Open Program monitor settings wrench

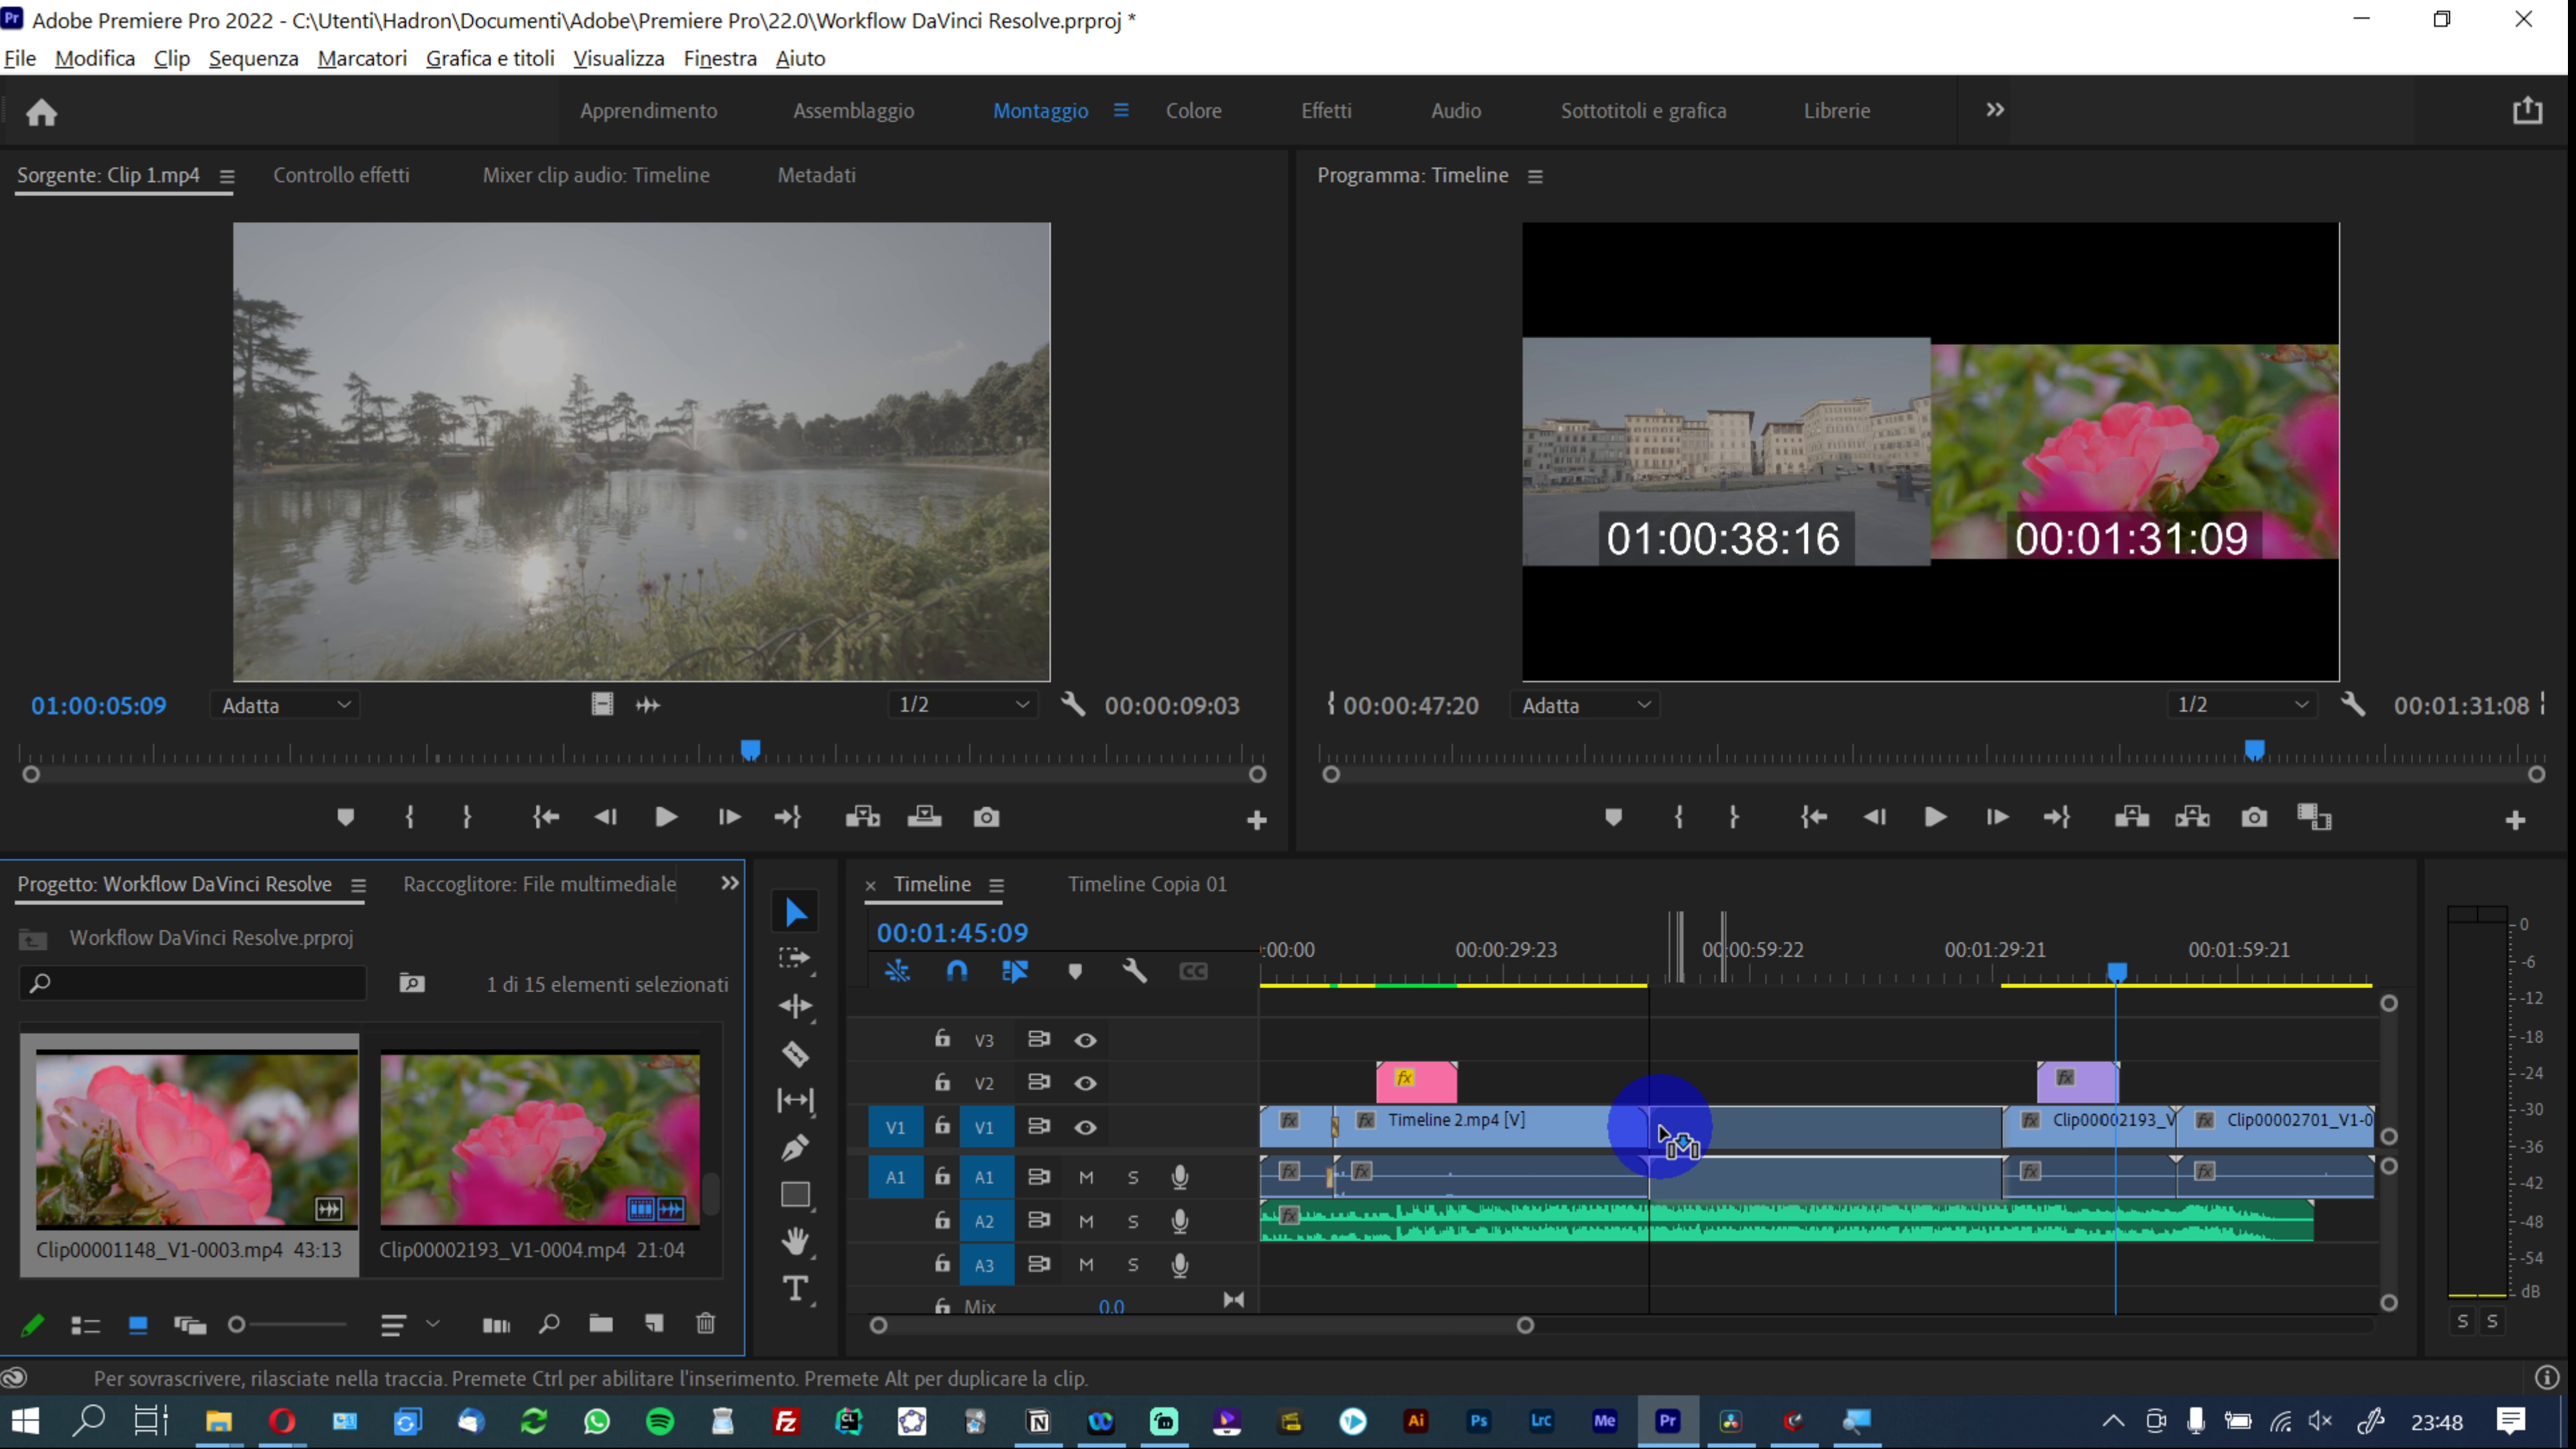click(x=2353, y=705)
